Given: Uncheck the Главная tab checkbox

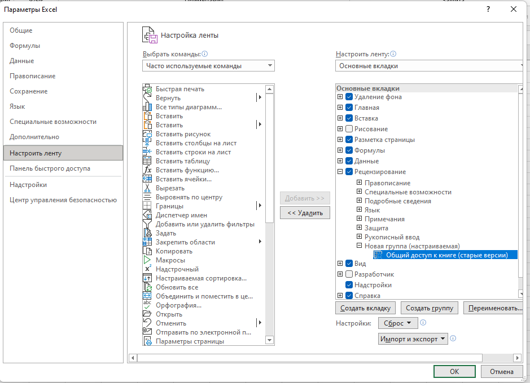Looking at the screenshot, I should click(349, 108).
